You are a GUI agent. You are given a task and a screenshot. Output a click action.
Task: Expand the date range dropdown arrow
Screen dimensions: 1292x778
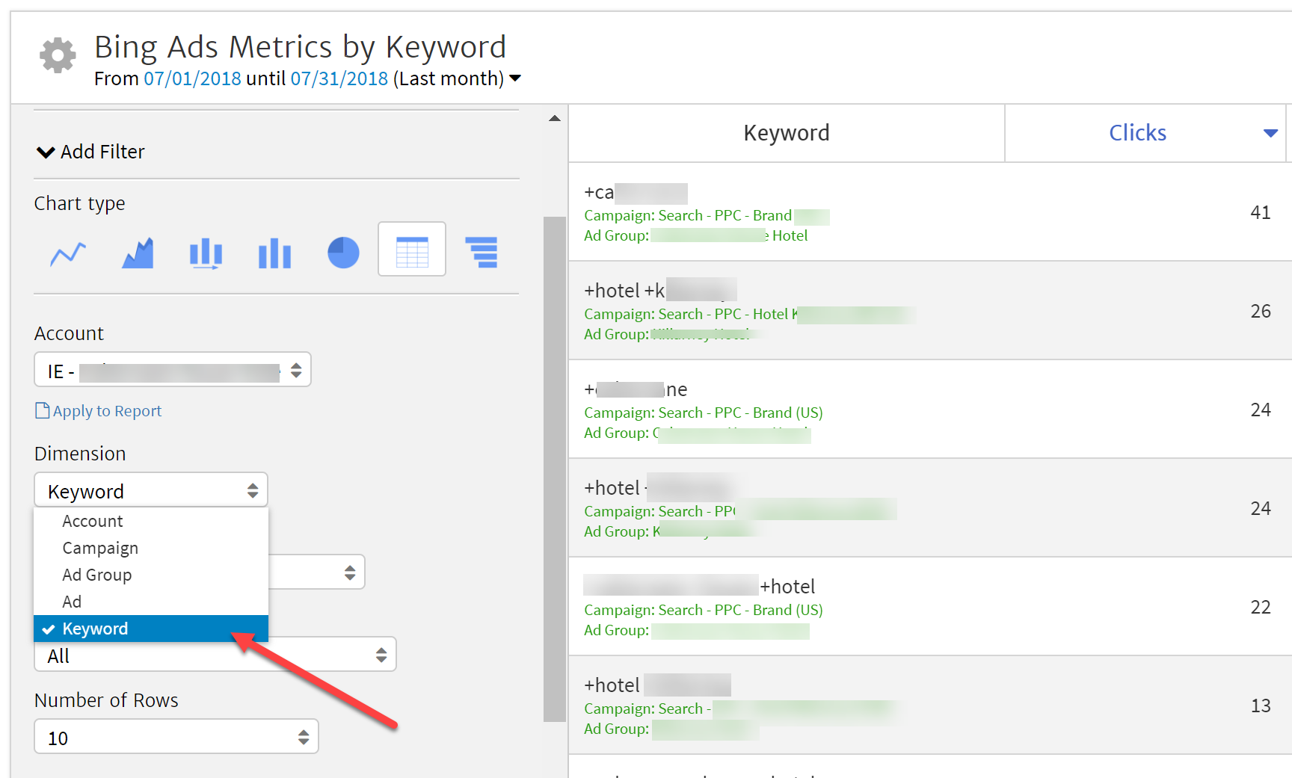coord(515,78)
